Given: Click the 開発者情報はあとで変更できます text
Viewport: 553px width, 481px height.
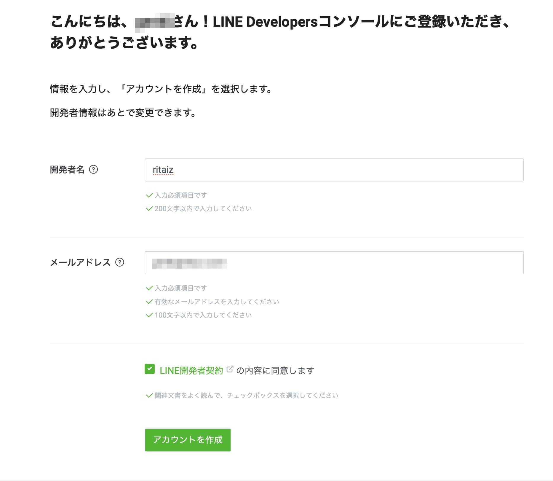Looking at the screenshot, I should point(123,113).
